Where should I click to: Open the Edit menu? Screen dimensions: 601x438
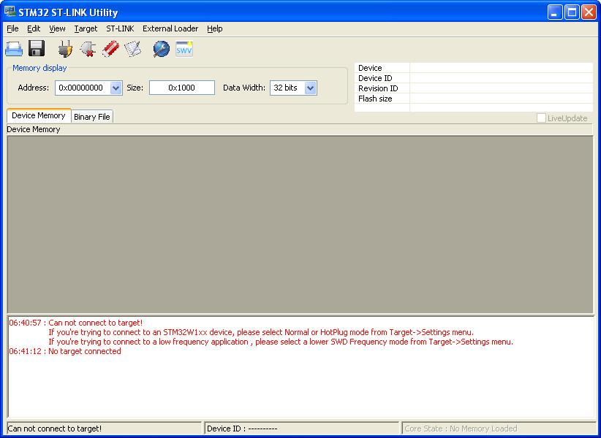pyautogui.click(x=34, y=28)
